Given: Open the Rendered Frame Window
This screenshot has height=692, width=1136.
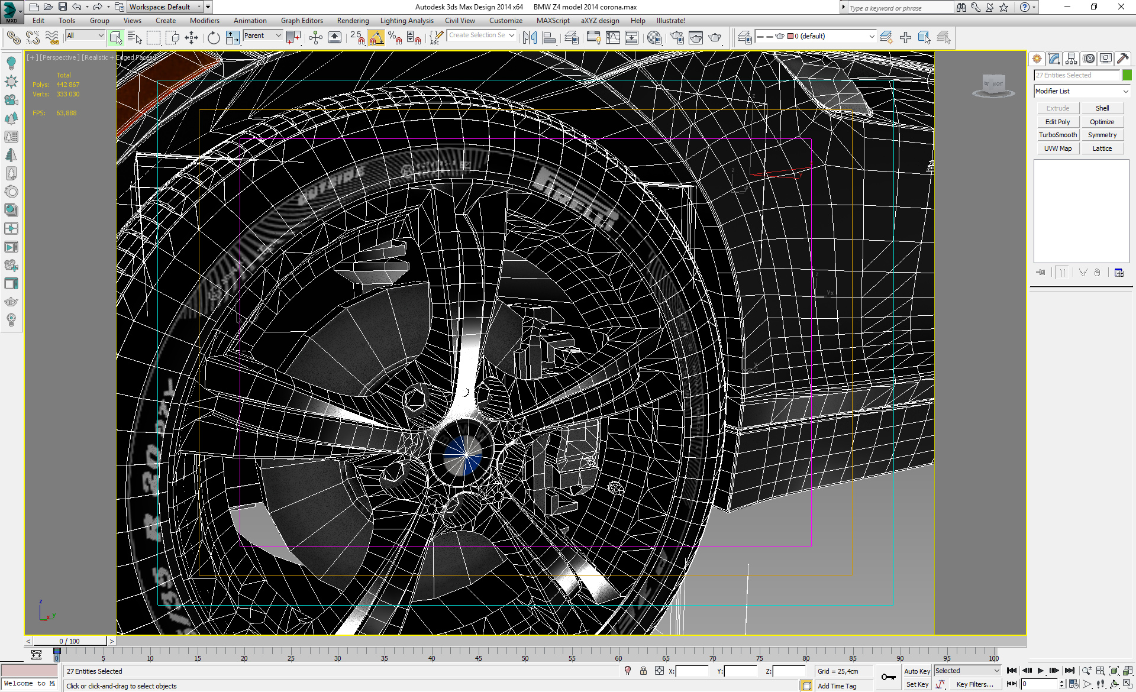Looking at the screenshot, I should coord(696,38).
